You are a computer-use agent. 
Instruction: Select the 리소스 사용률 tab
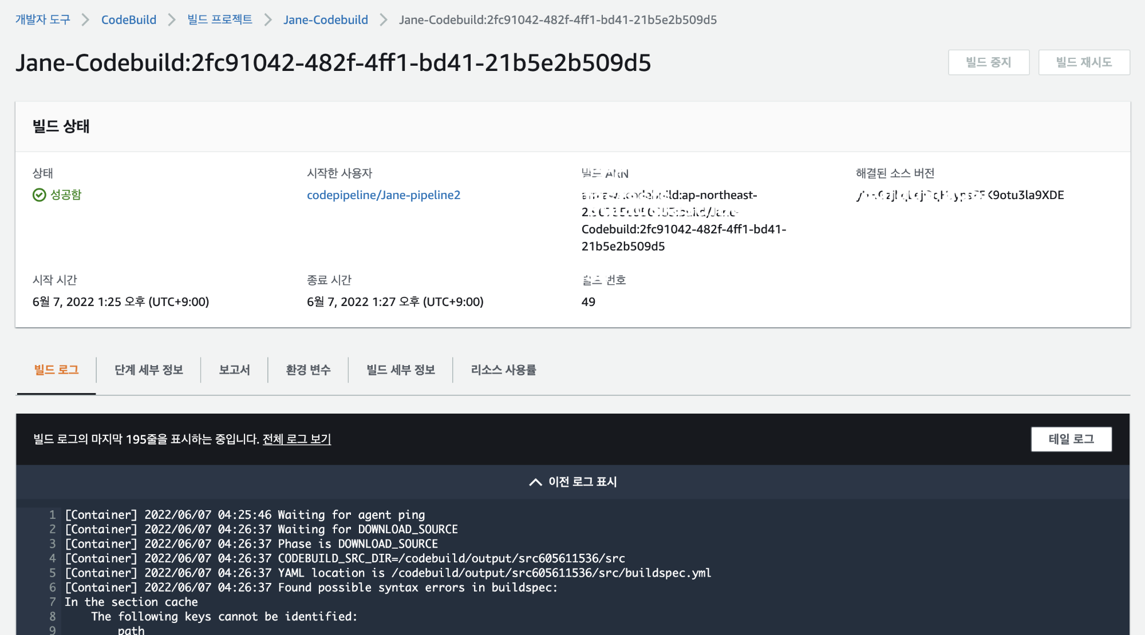pos(503,370)
